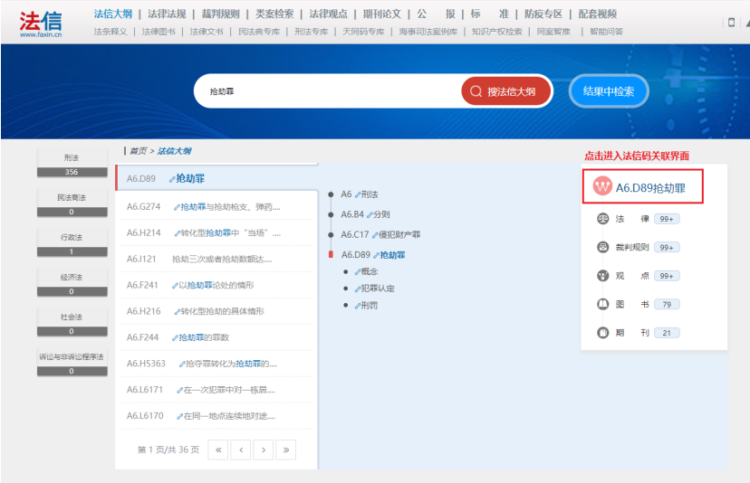Jump to last page with » button

[285, 450]
